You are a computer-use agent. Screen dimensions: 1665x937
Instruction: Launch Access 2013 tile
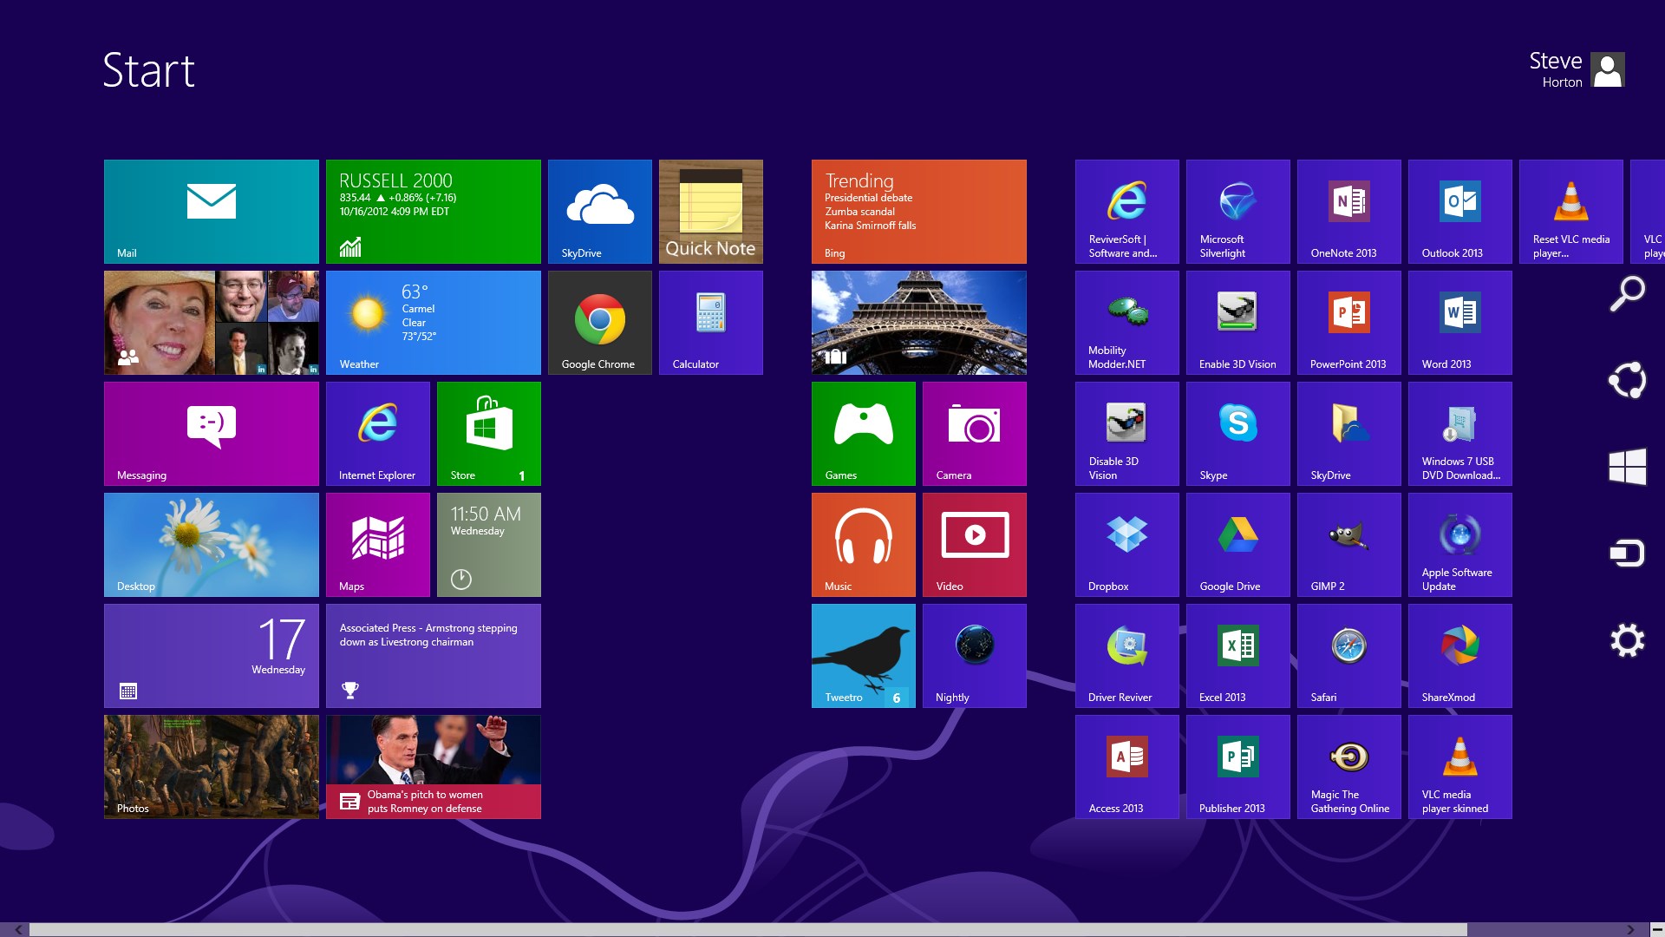[x=1127, y=767]
